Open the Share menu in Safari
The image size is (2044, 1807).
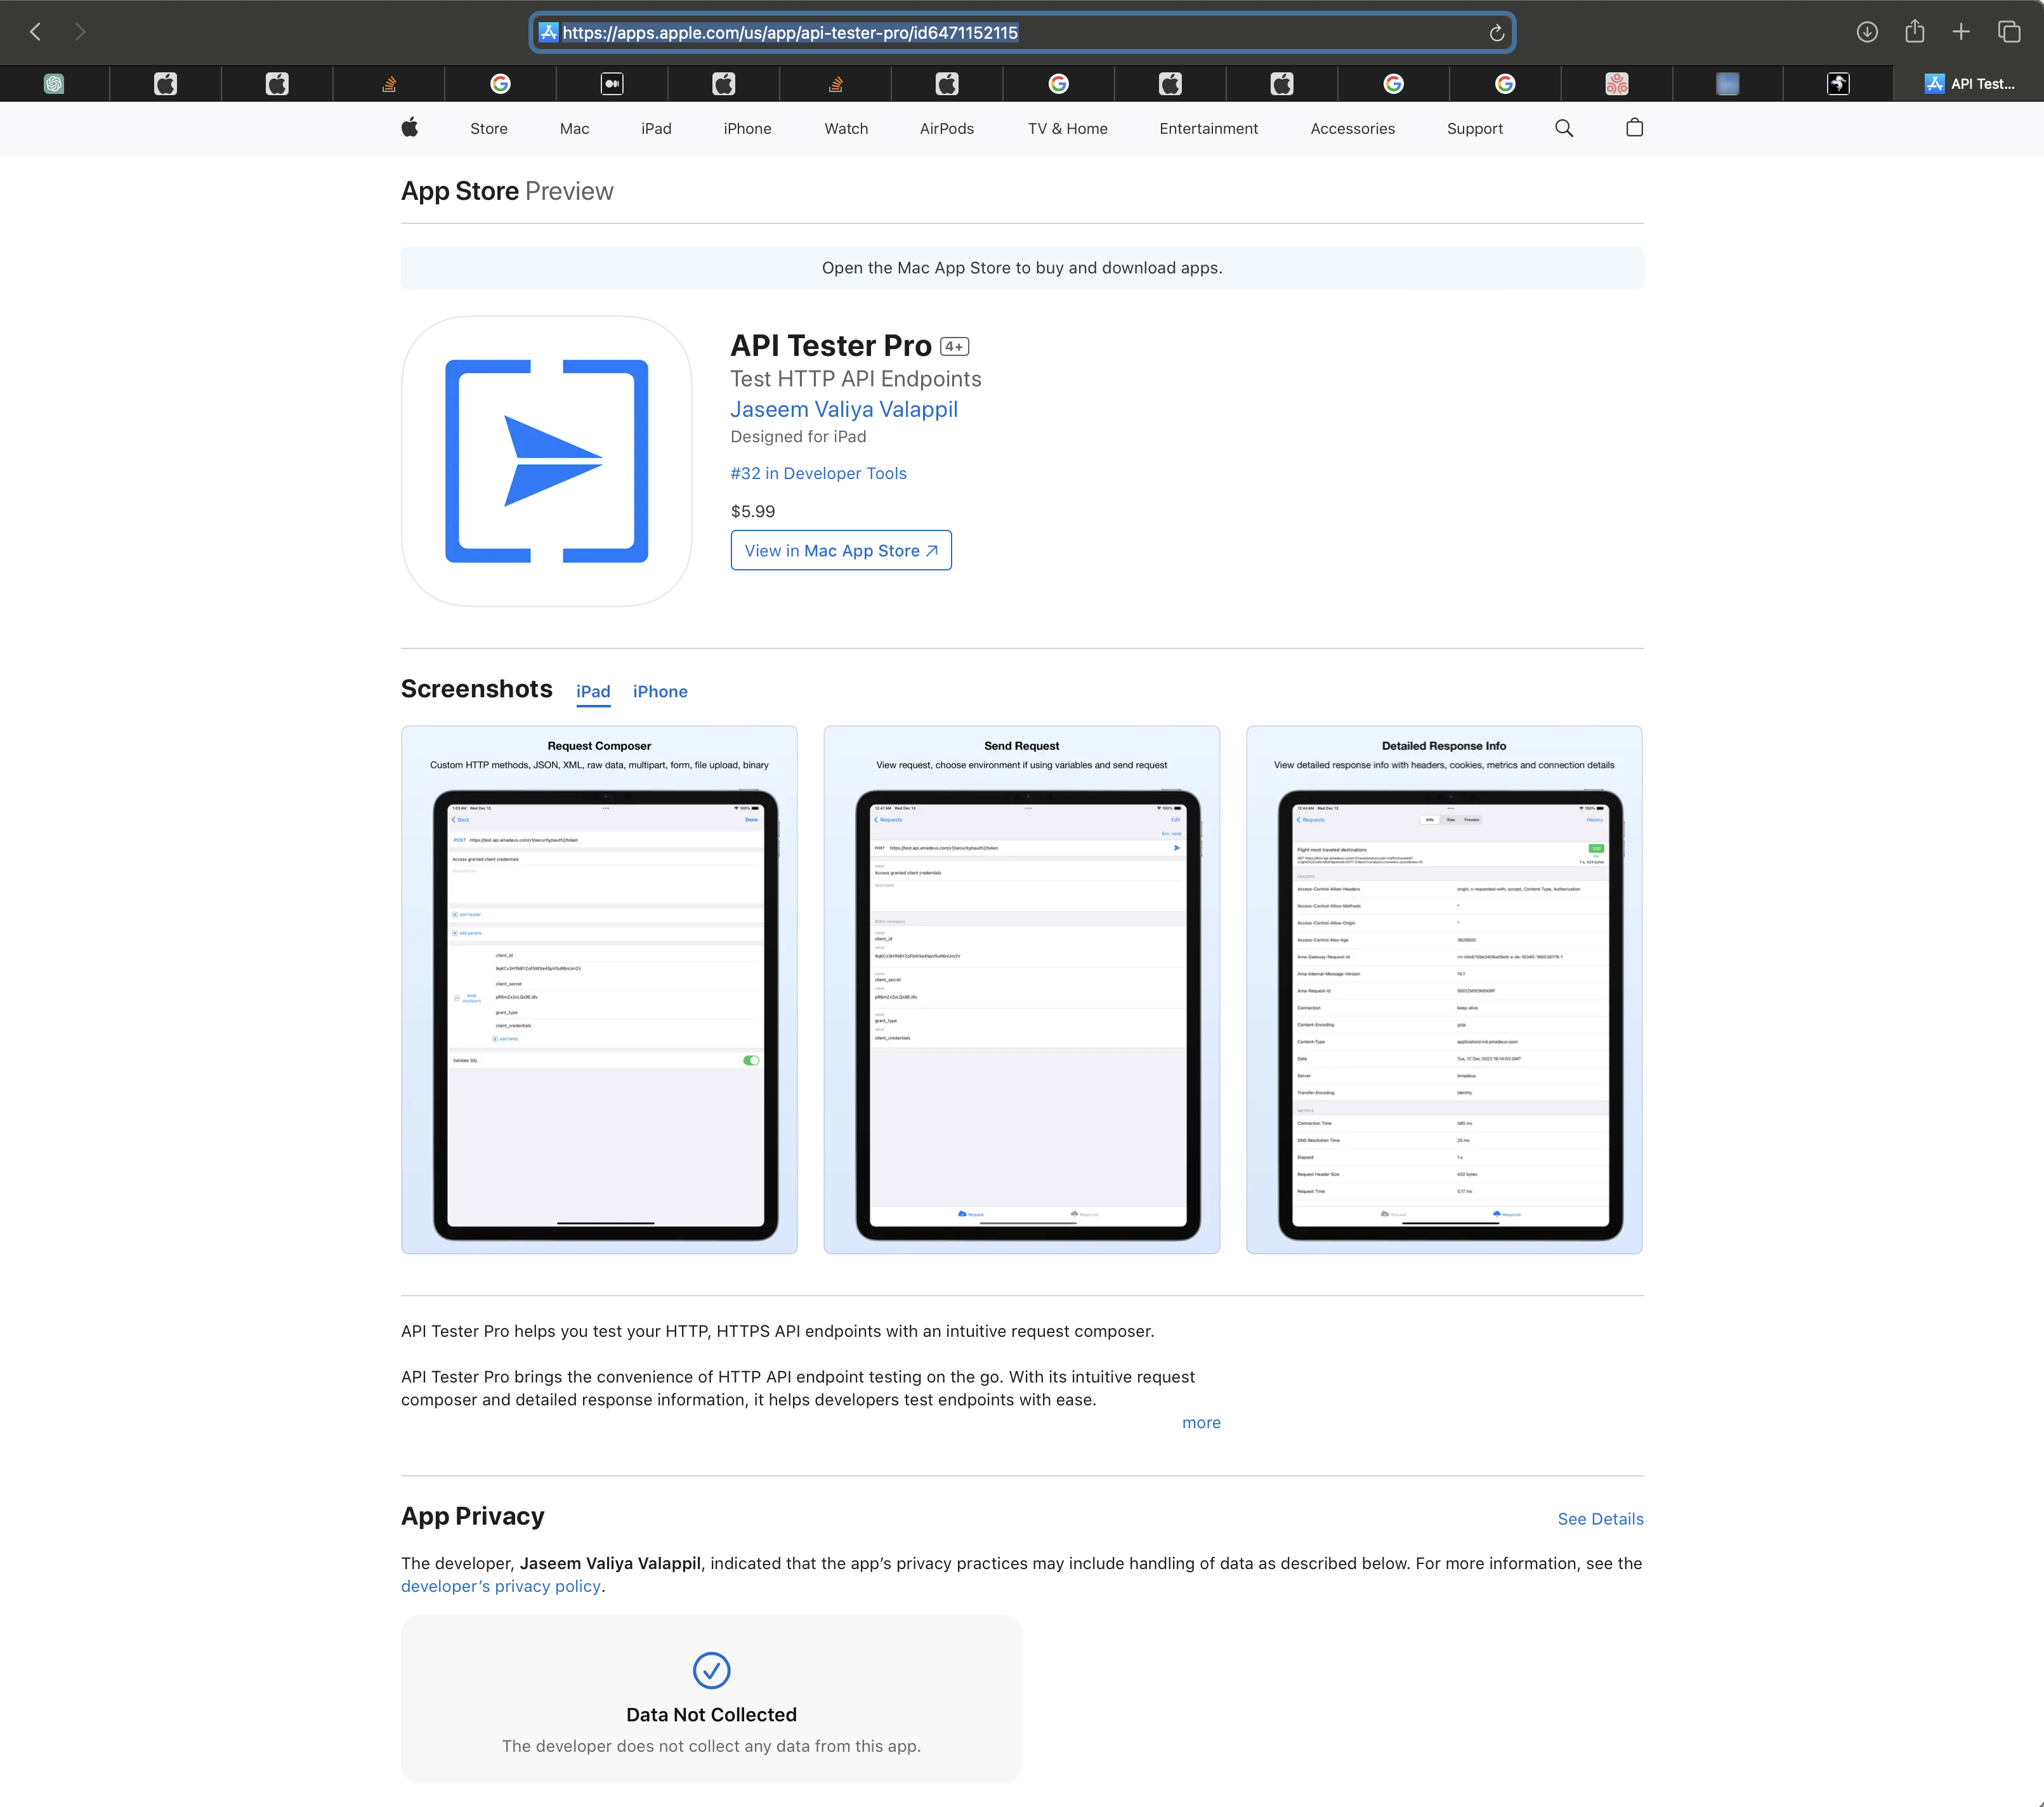pos(1914,31)
